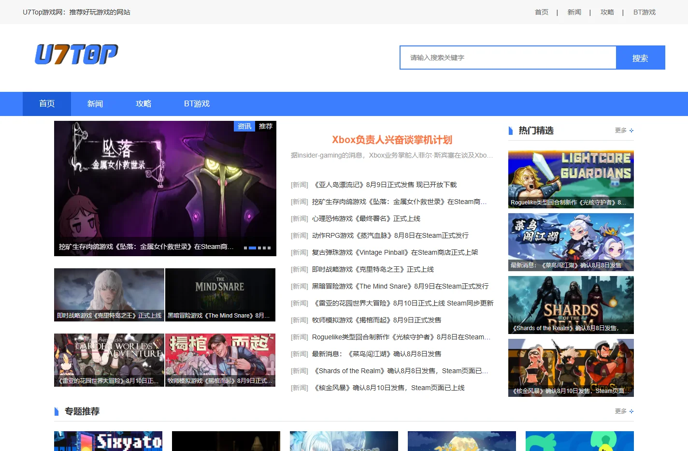Open news item 即时战略游戏《克里特岛之王》正式上线
The image size is (688, 451).
tap(373, 269)
